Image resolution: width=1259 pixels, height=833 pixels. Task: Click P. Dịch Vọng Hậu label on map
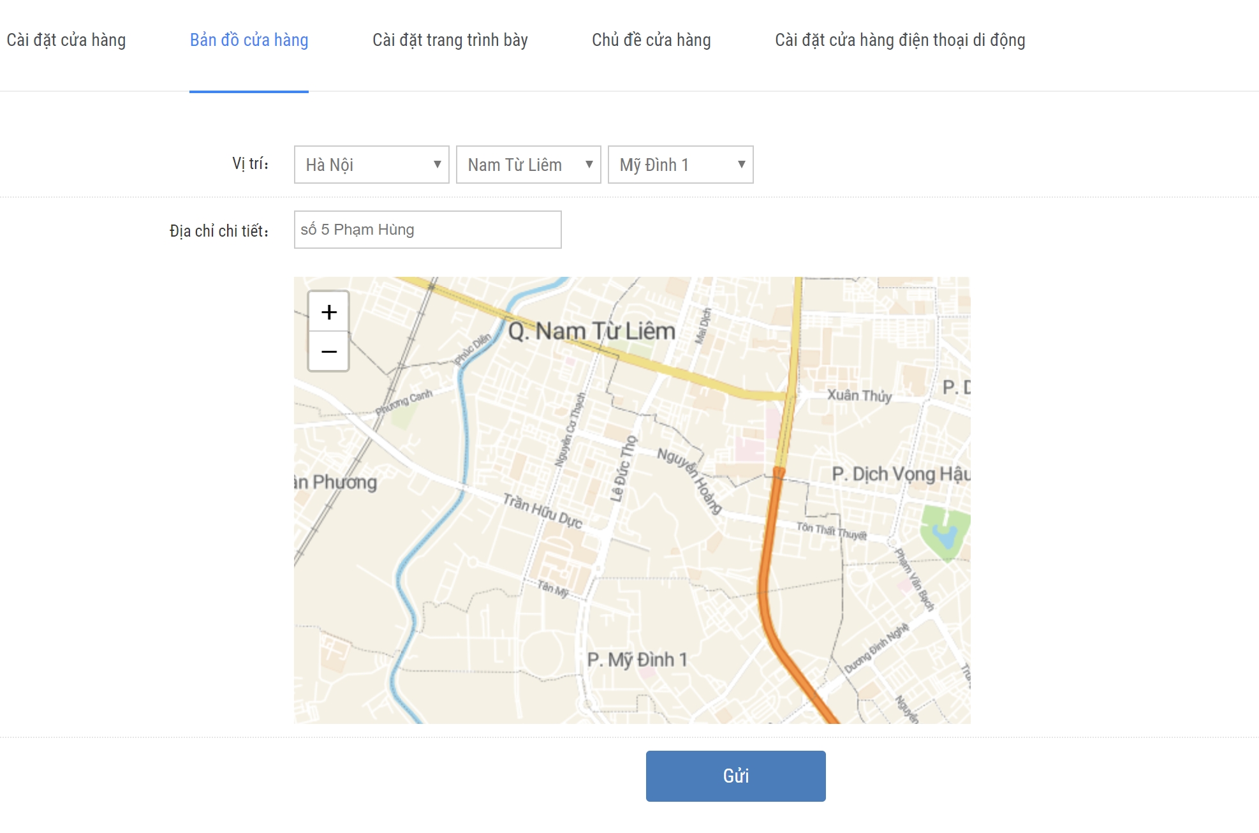click(899, 474)
